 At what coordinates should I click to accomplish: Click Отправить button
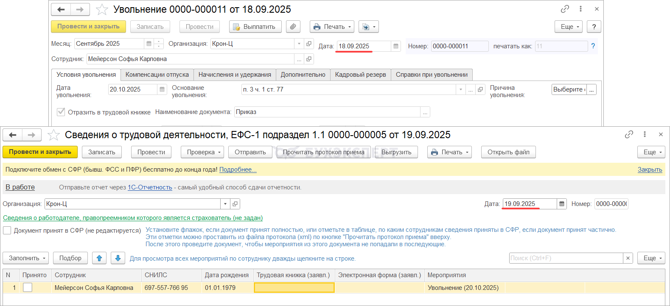tap(250, 152)
